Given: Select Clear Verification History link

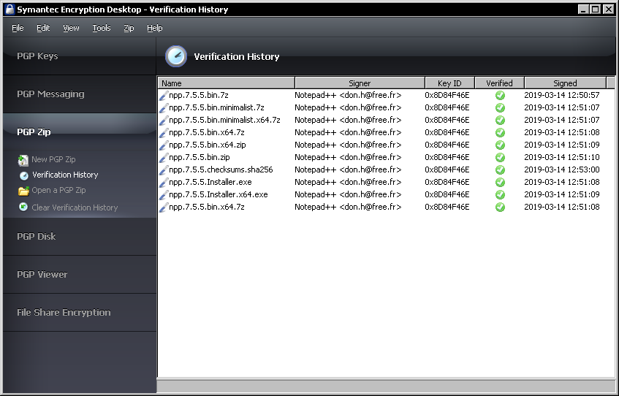Looking at the screenshot, I should click(75, 207).
